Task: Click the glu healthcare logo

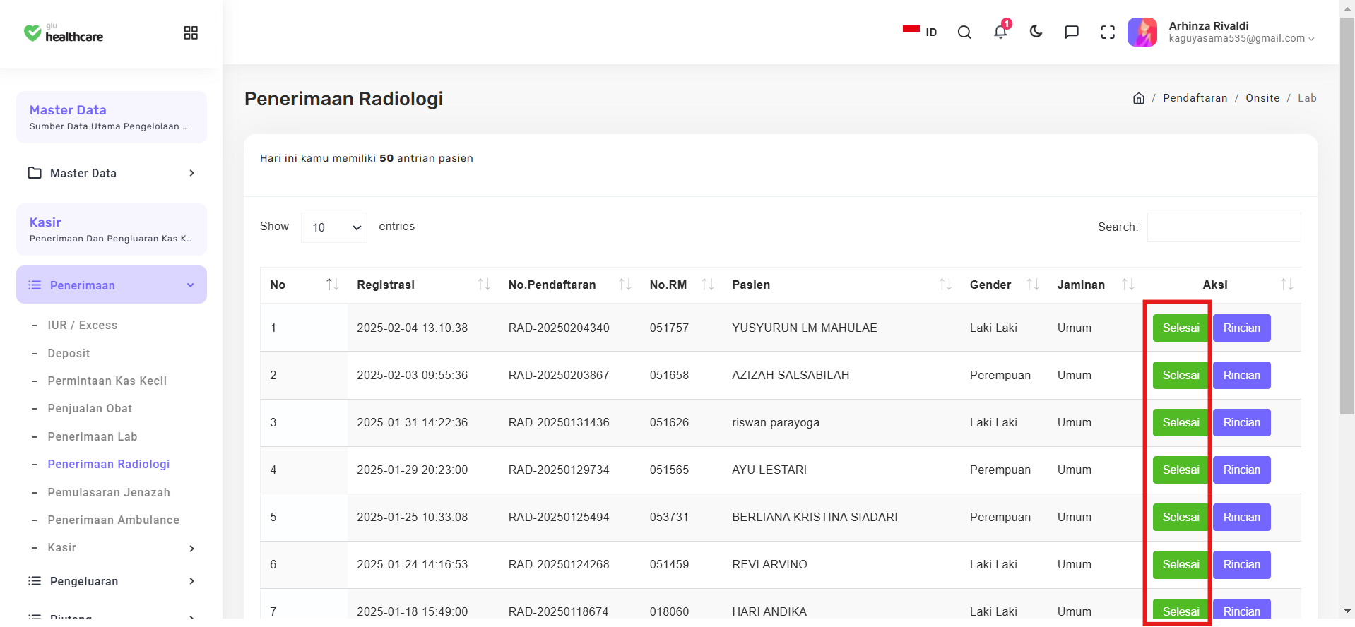Action: click(x=64, y=32)
